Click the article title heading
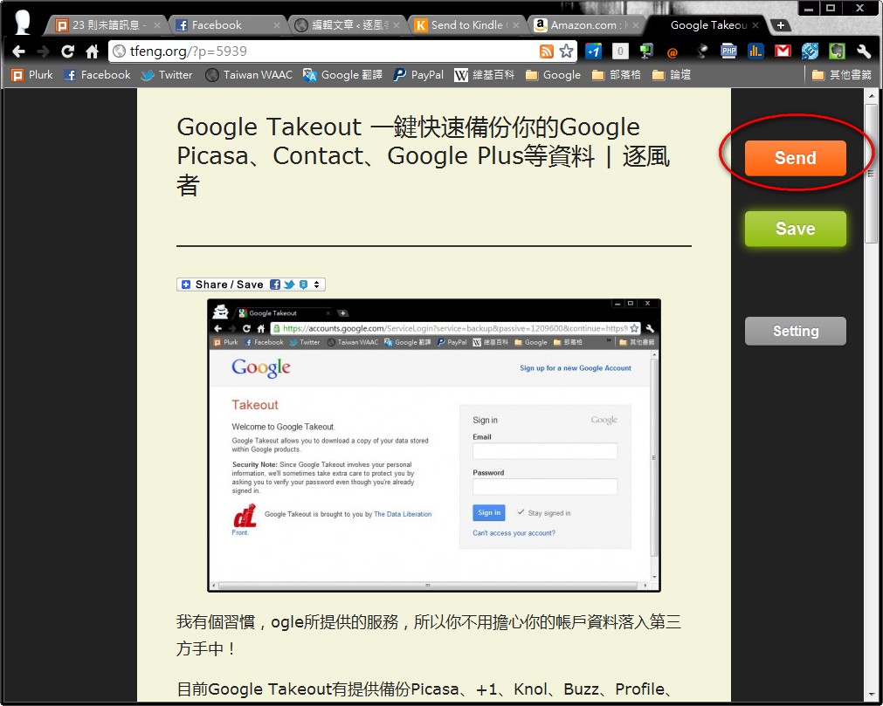The width and height of the screenshot is (883, 706). (423, 156)
